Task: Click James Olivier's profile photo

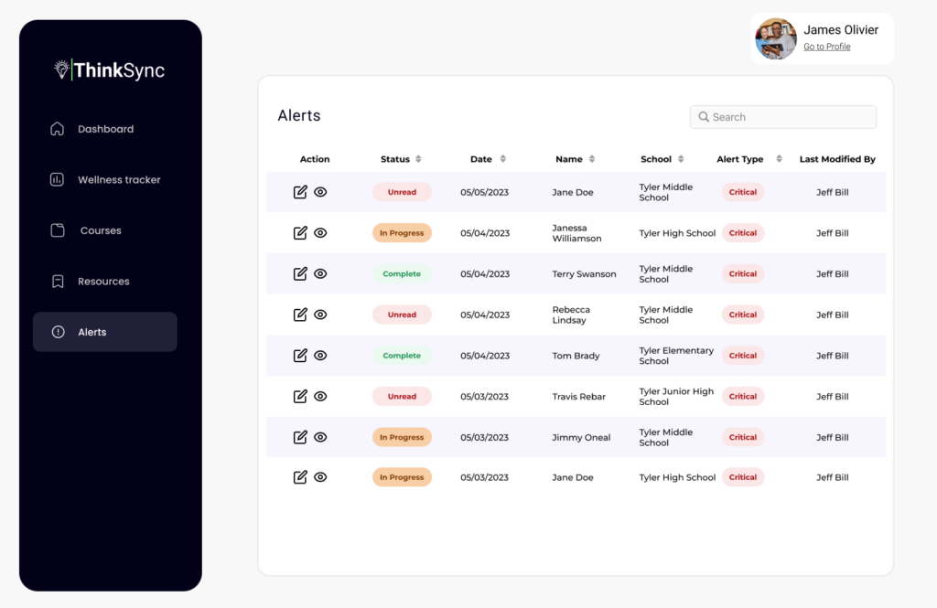Action: (x=776, y=38)
